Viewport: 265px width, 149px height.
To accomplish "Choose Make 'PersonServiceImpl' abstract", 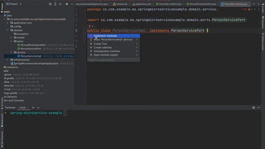I will (x=113, y=40).
